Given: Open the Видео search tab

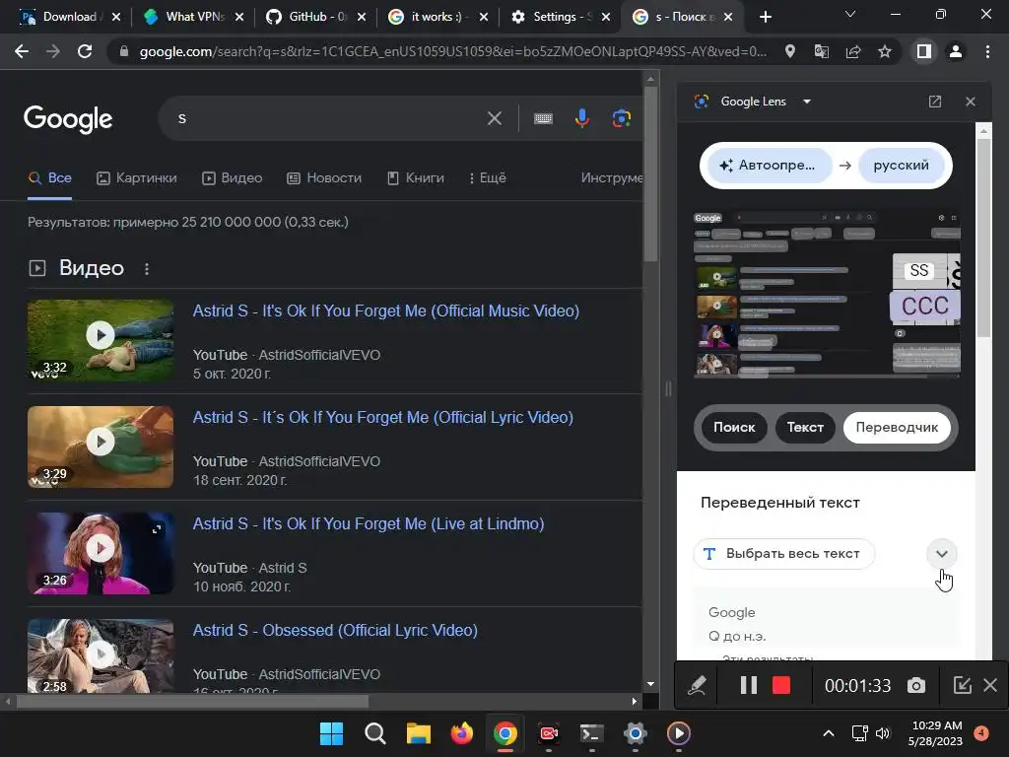Looking at the screenshot, I should pos(232,178).
